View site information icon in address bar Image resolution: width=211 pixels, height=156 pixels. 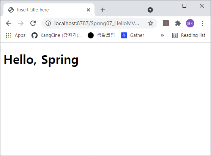(48, 23)
